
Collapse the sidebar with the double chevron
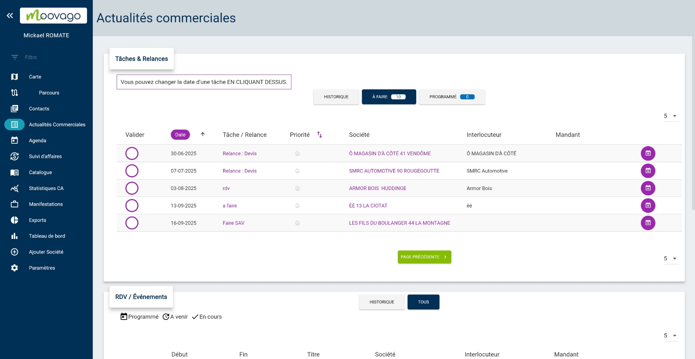(x=10, y=16)
